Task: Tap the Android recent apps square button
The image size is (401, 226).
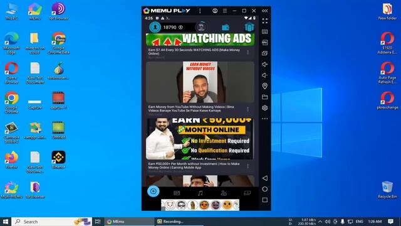Action: 265,200
